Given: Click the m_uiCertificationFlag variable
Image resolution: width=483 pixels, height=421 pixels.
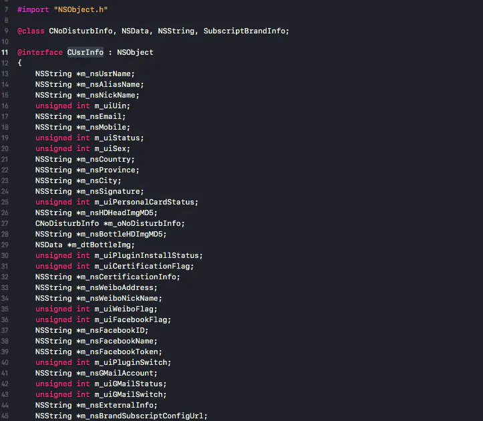Looking at the screenshot, I should click(142, 266).
